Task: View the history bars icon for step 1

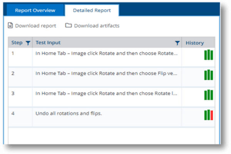Action: coord(209,55)
